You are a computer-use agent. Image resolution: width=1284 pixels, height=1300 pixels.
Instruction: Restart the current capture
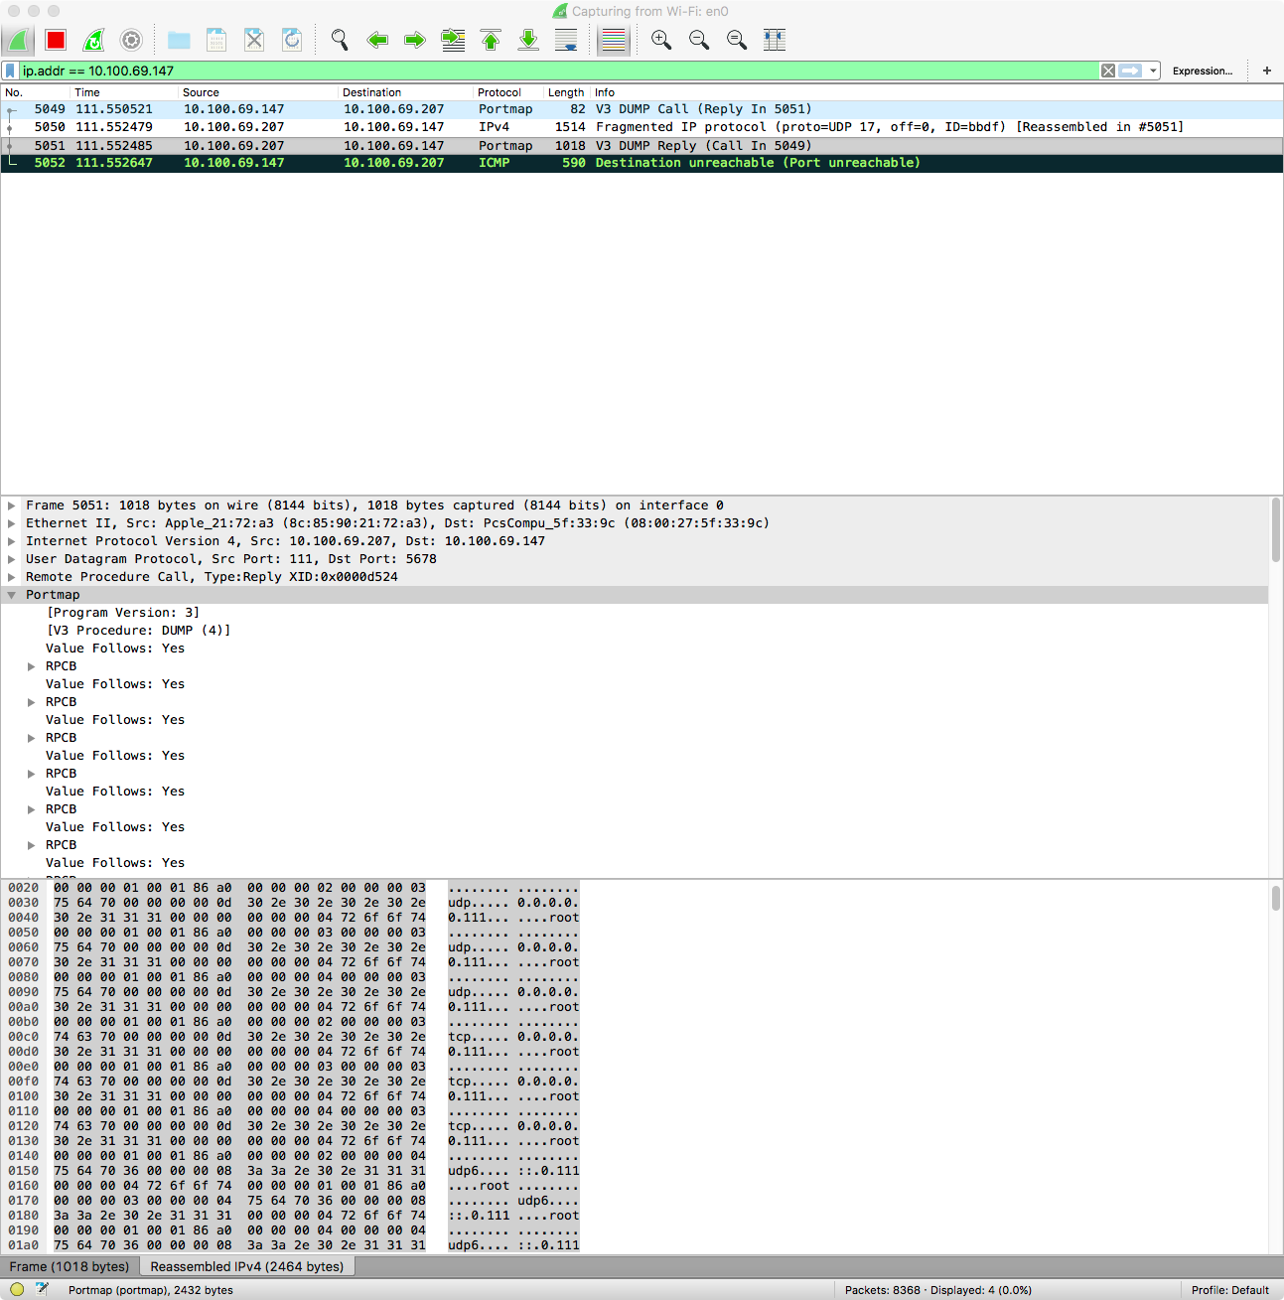coord(93,41)
